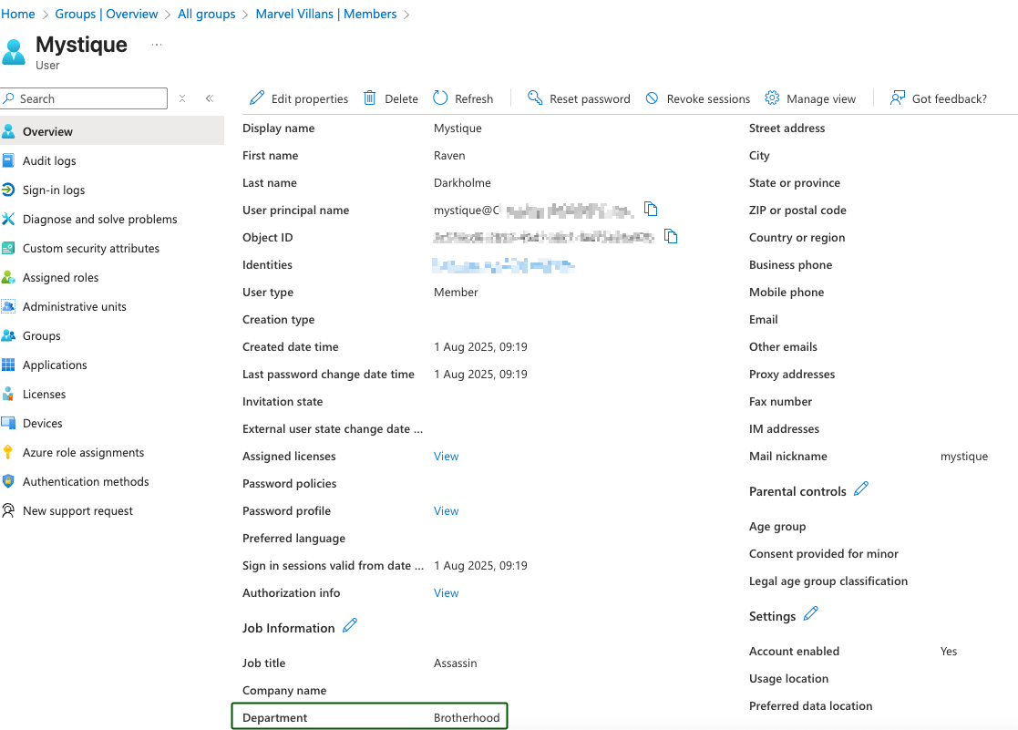View Password profile link
The height and width of the screenshot is (730, 1018).
pyautogui.click(x=446, y=510)
